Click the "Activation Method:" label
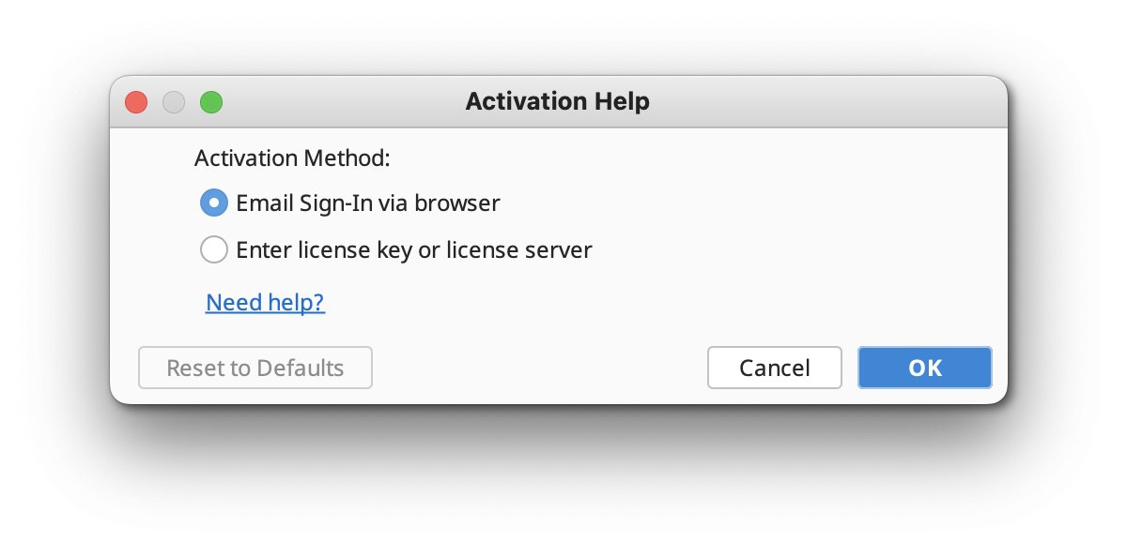 (x=292, y=158)
